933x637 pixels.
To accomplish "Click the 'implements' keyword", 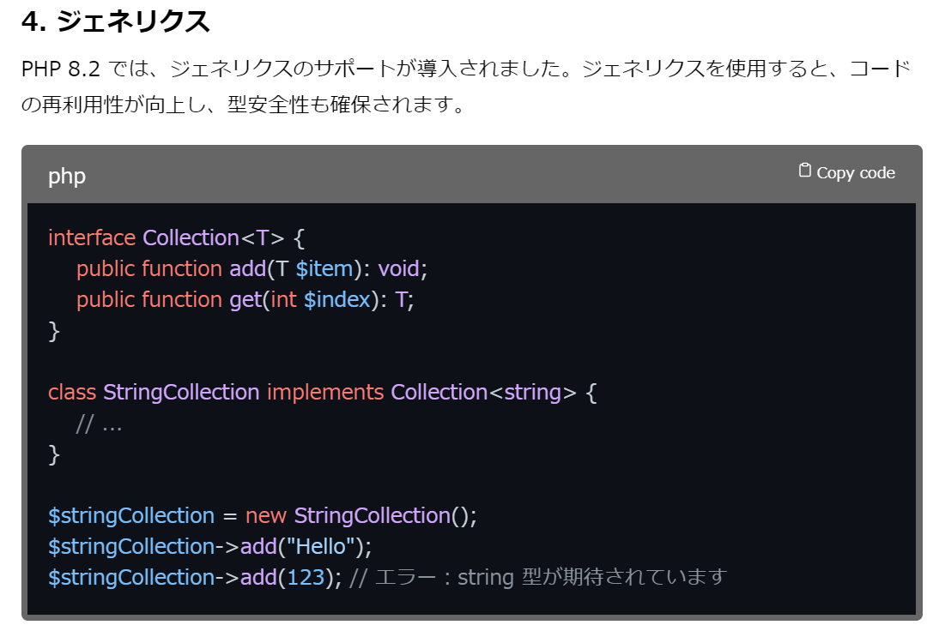I will pyautogui.click(x=325, y=392).
